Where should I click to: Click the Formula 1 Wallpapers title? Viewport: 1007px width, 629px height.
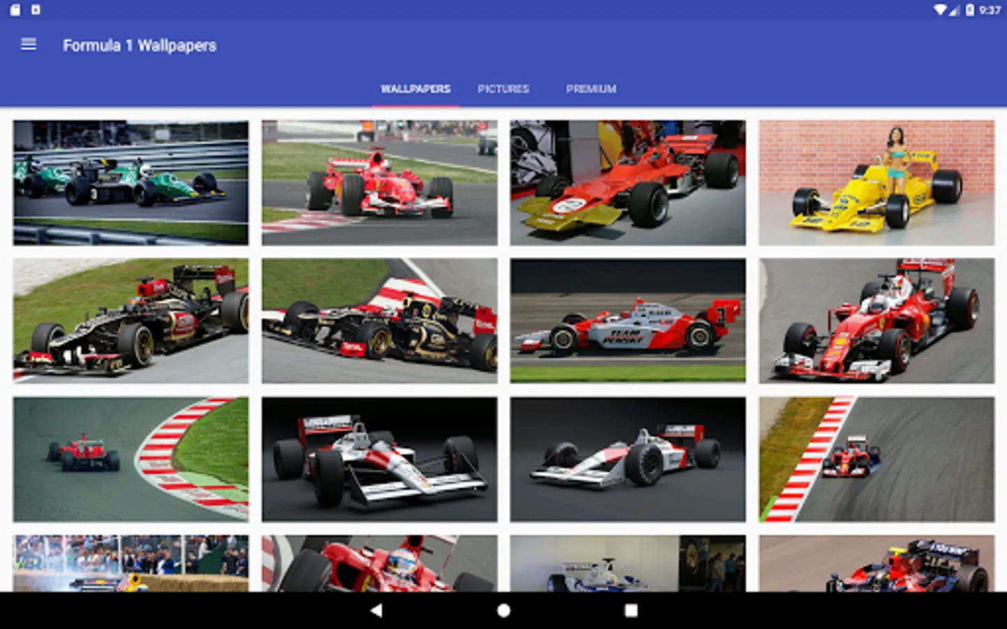140,45
